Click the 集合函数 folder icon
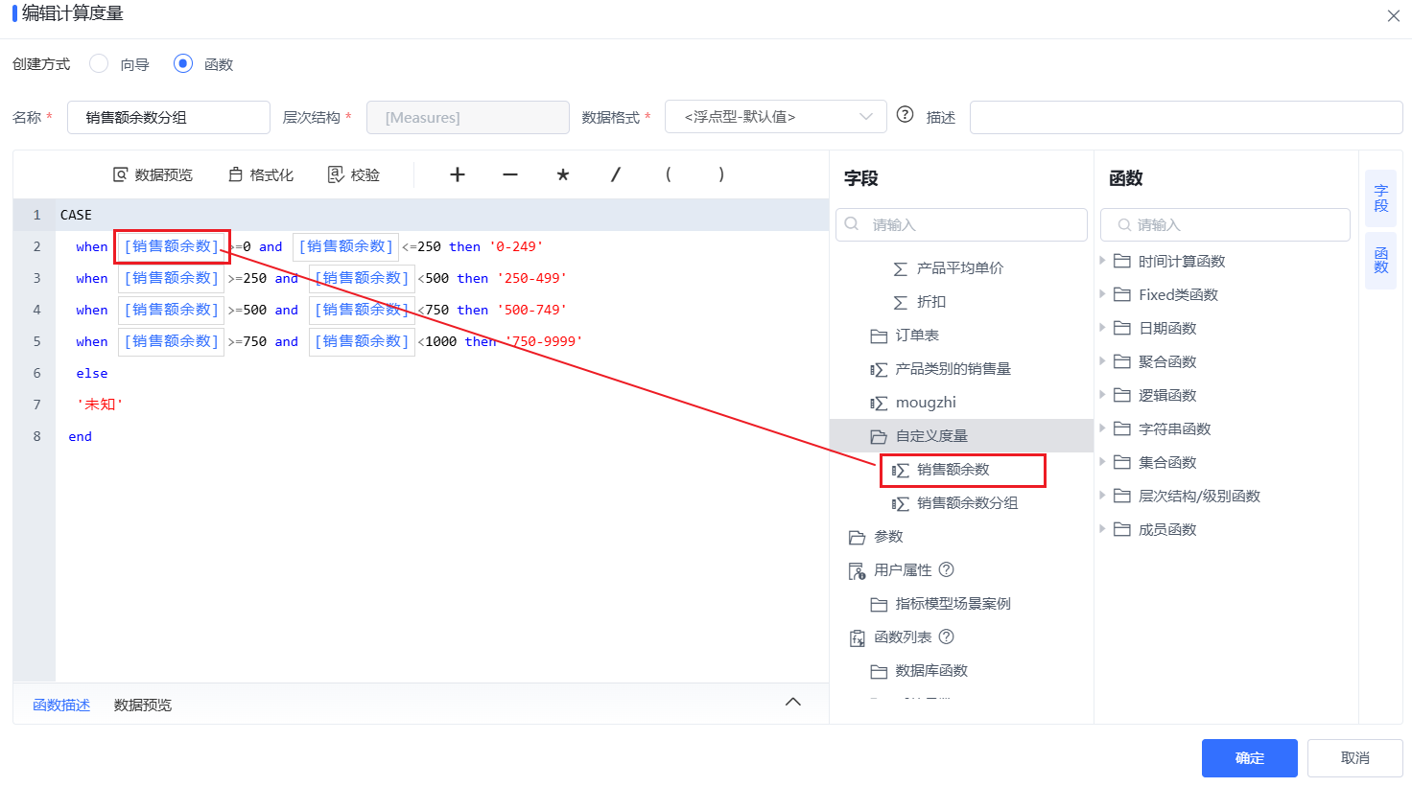This screenshot has width=1412, height=787. pos(1122,462)
